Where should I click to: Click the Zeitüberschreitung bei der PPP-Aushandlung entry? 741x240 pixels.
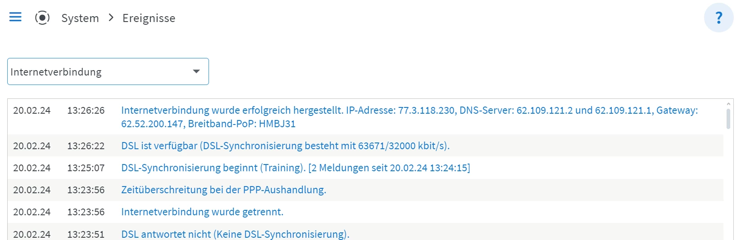[223, 190]
